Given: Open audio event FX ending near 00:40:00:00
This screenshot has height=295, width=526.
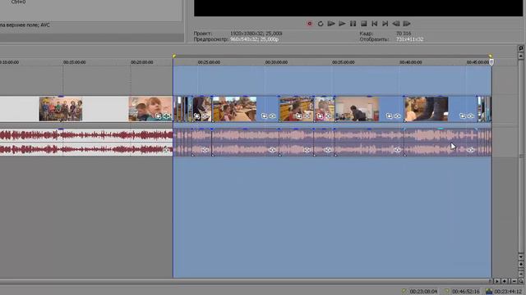Looking at the screenshot, I should coord(397,150).
